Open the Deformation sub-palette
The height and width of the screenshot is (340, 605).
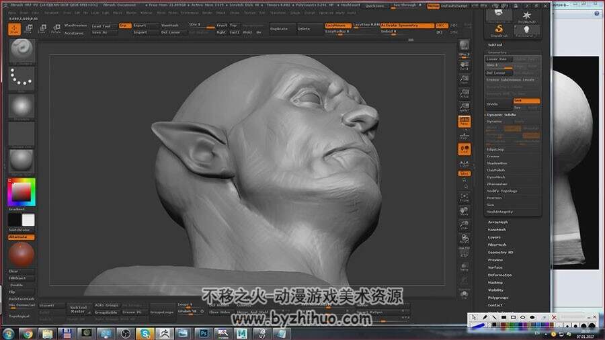[500, 275]
